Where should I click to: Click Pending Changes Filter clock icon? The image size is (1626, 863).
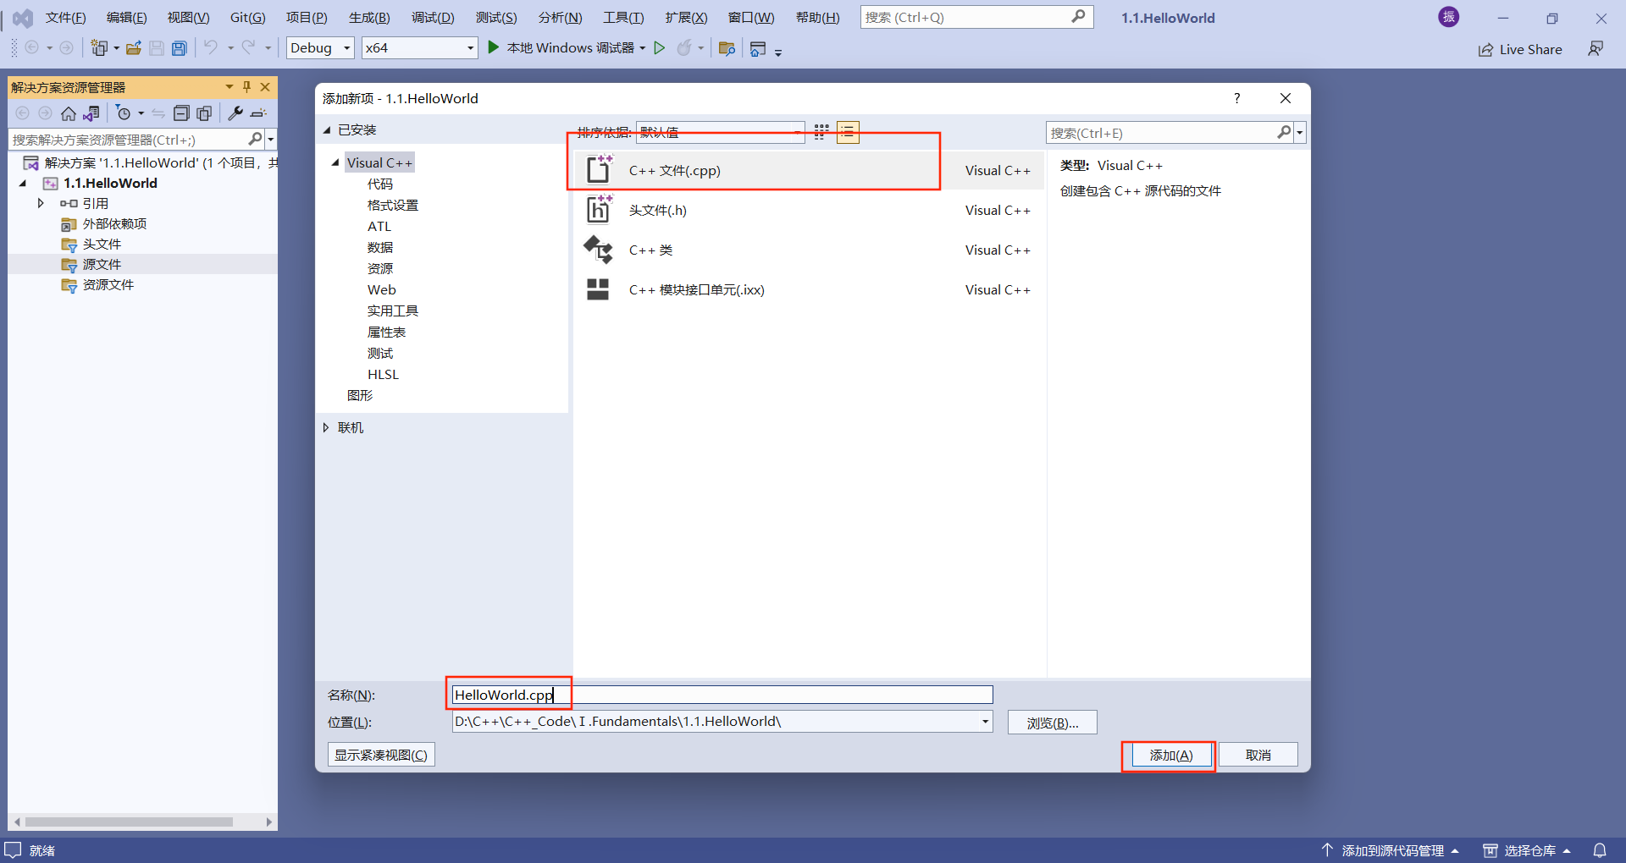coord(124,113)
